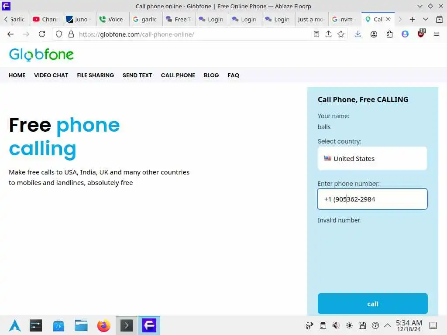The width and height of the screenshot is (447, 335).
Task: Reload the Globfone page
Action: coord(42,34)
